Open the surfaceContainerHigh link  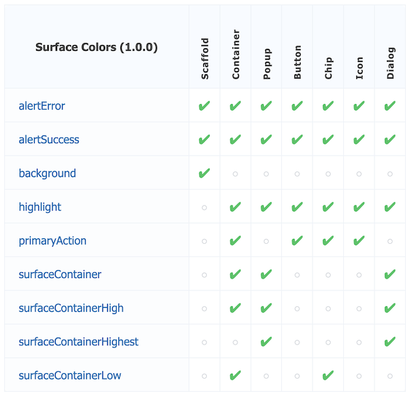pos(71,308)
